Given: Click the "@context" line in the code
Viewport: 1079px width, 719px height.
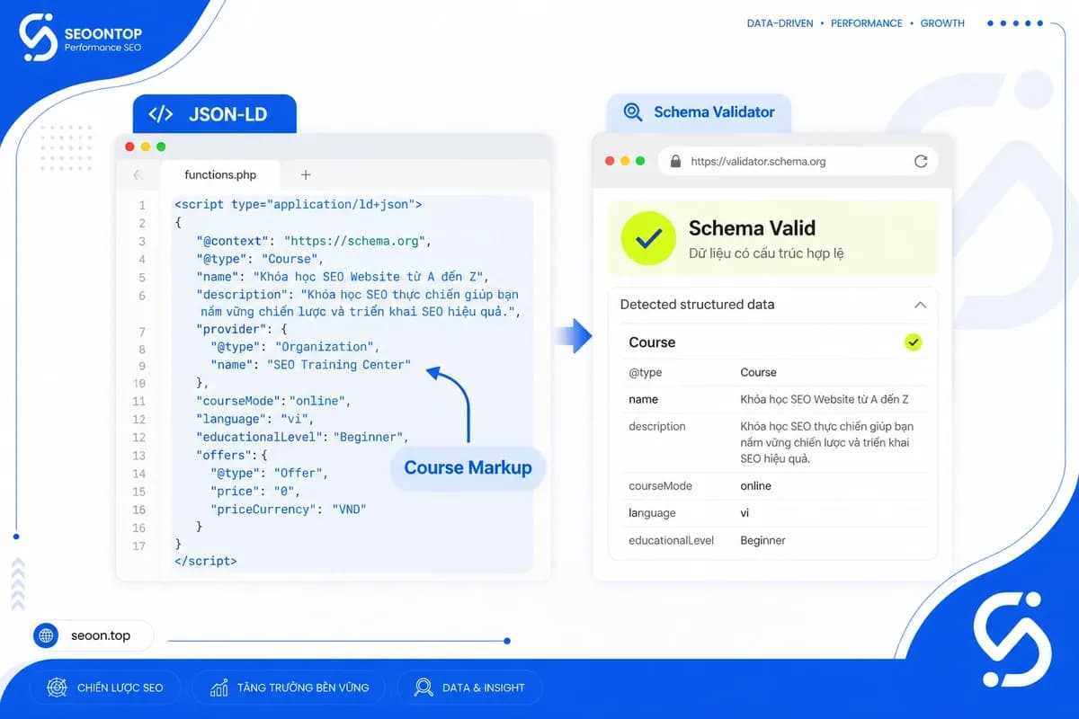Looking at the screenshot, I should [315, 241].
